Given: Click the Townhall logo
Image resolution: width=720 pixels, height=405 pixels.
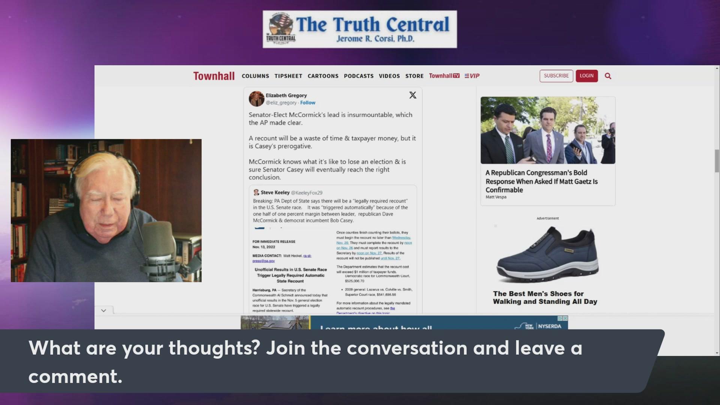Looking at the screenshot, I should tap(214, 76).
